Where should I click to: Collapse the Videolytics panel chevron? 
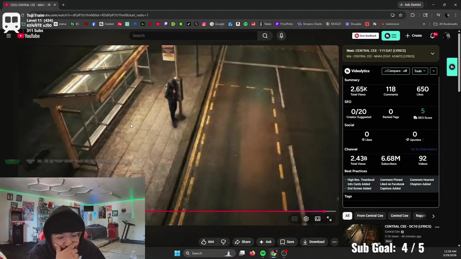click(434, 71)
